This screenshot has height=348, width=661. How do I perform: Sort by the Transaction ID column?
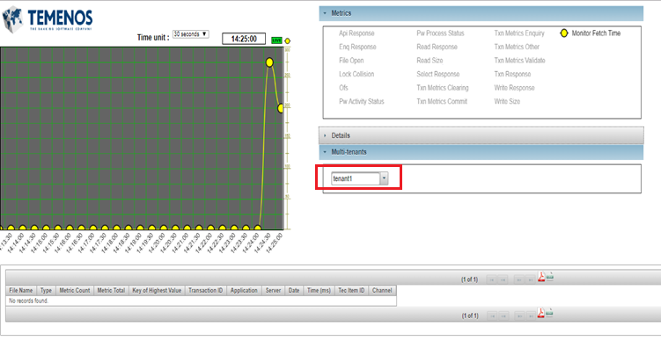[x=205, y=290]
